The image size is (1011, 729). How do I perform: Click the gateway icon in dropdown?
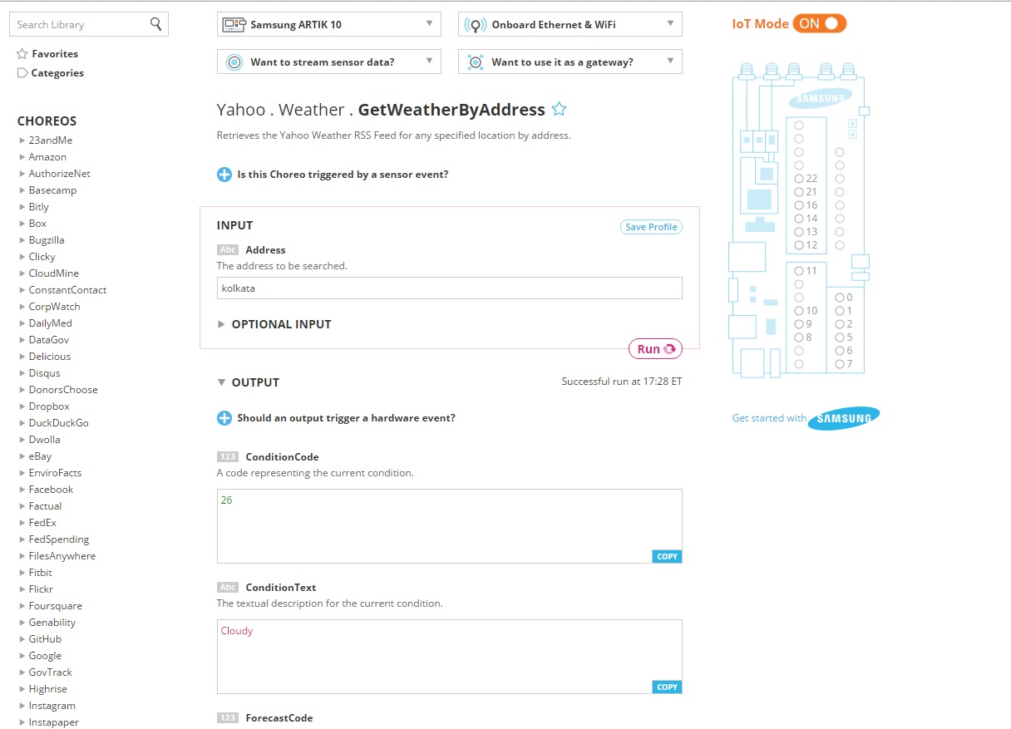point(476,62)
